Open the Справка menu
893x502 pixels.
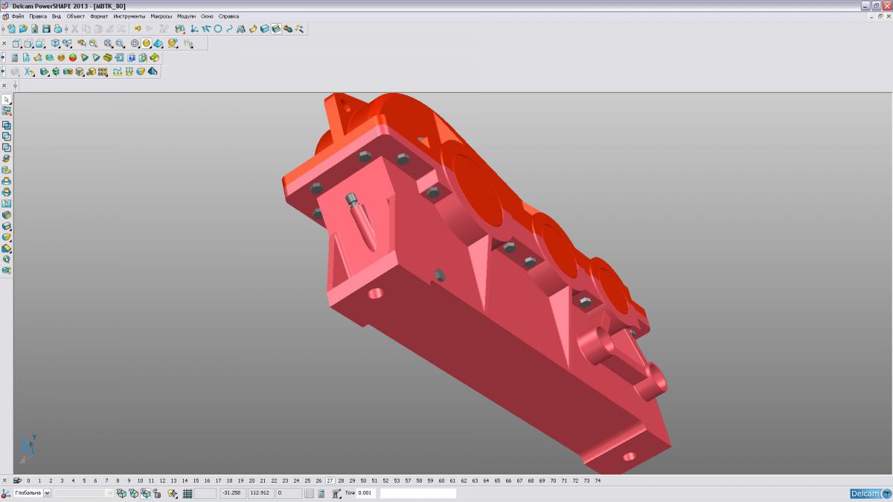click(228, 16)
